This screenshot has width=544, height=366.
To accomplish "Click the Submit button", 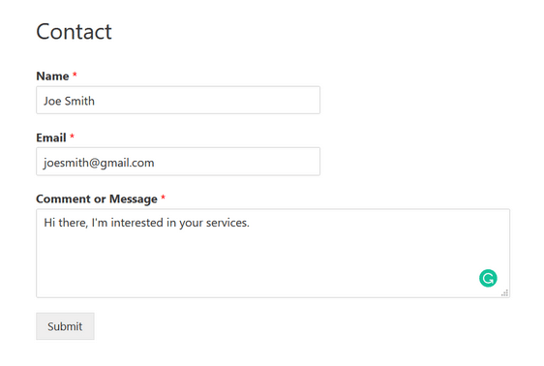I will tap(65, 326).
